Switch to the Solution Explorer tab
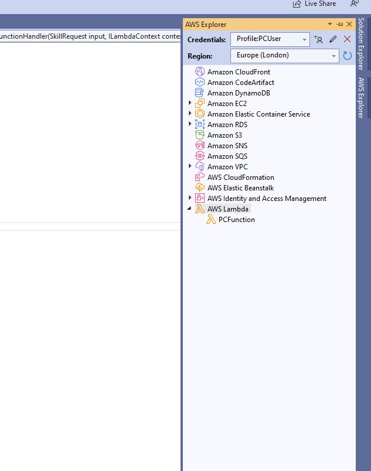The image size is (371, 471). pos(361,44)
